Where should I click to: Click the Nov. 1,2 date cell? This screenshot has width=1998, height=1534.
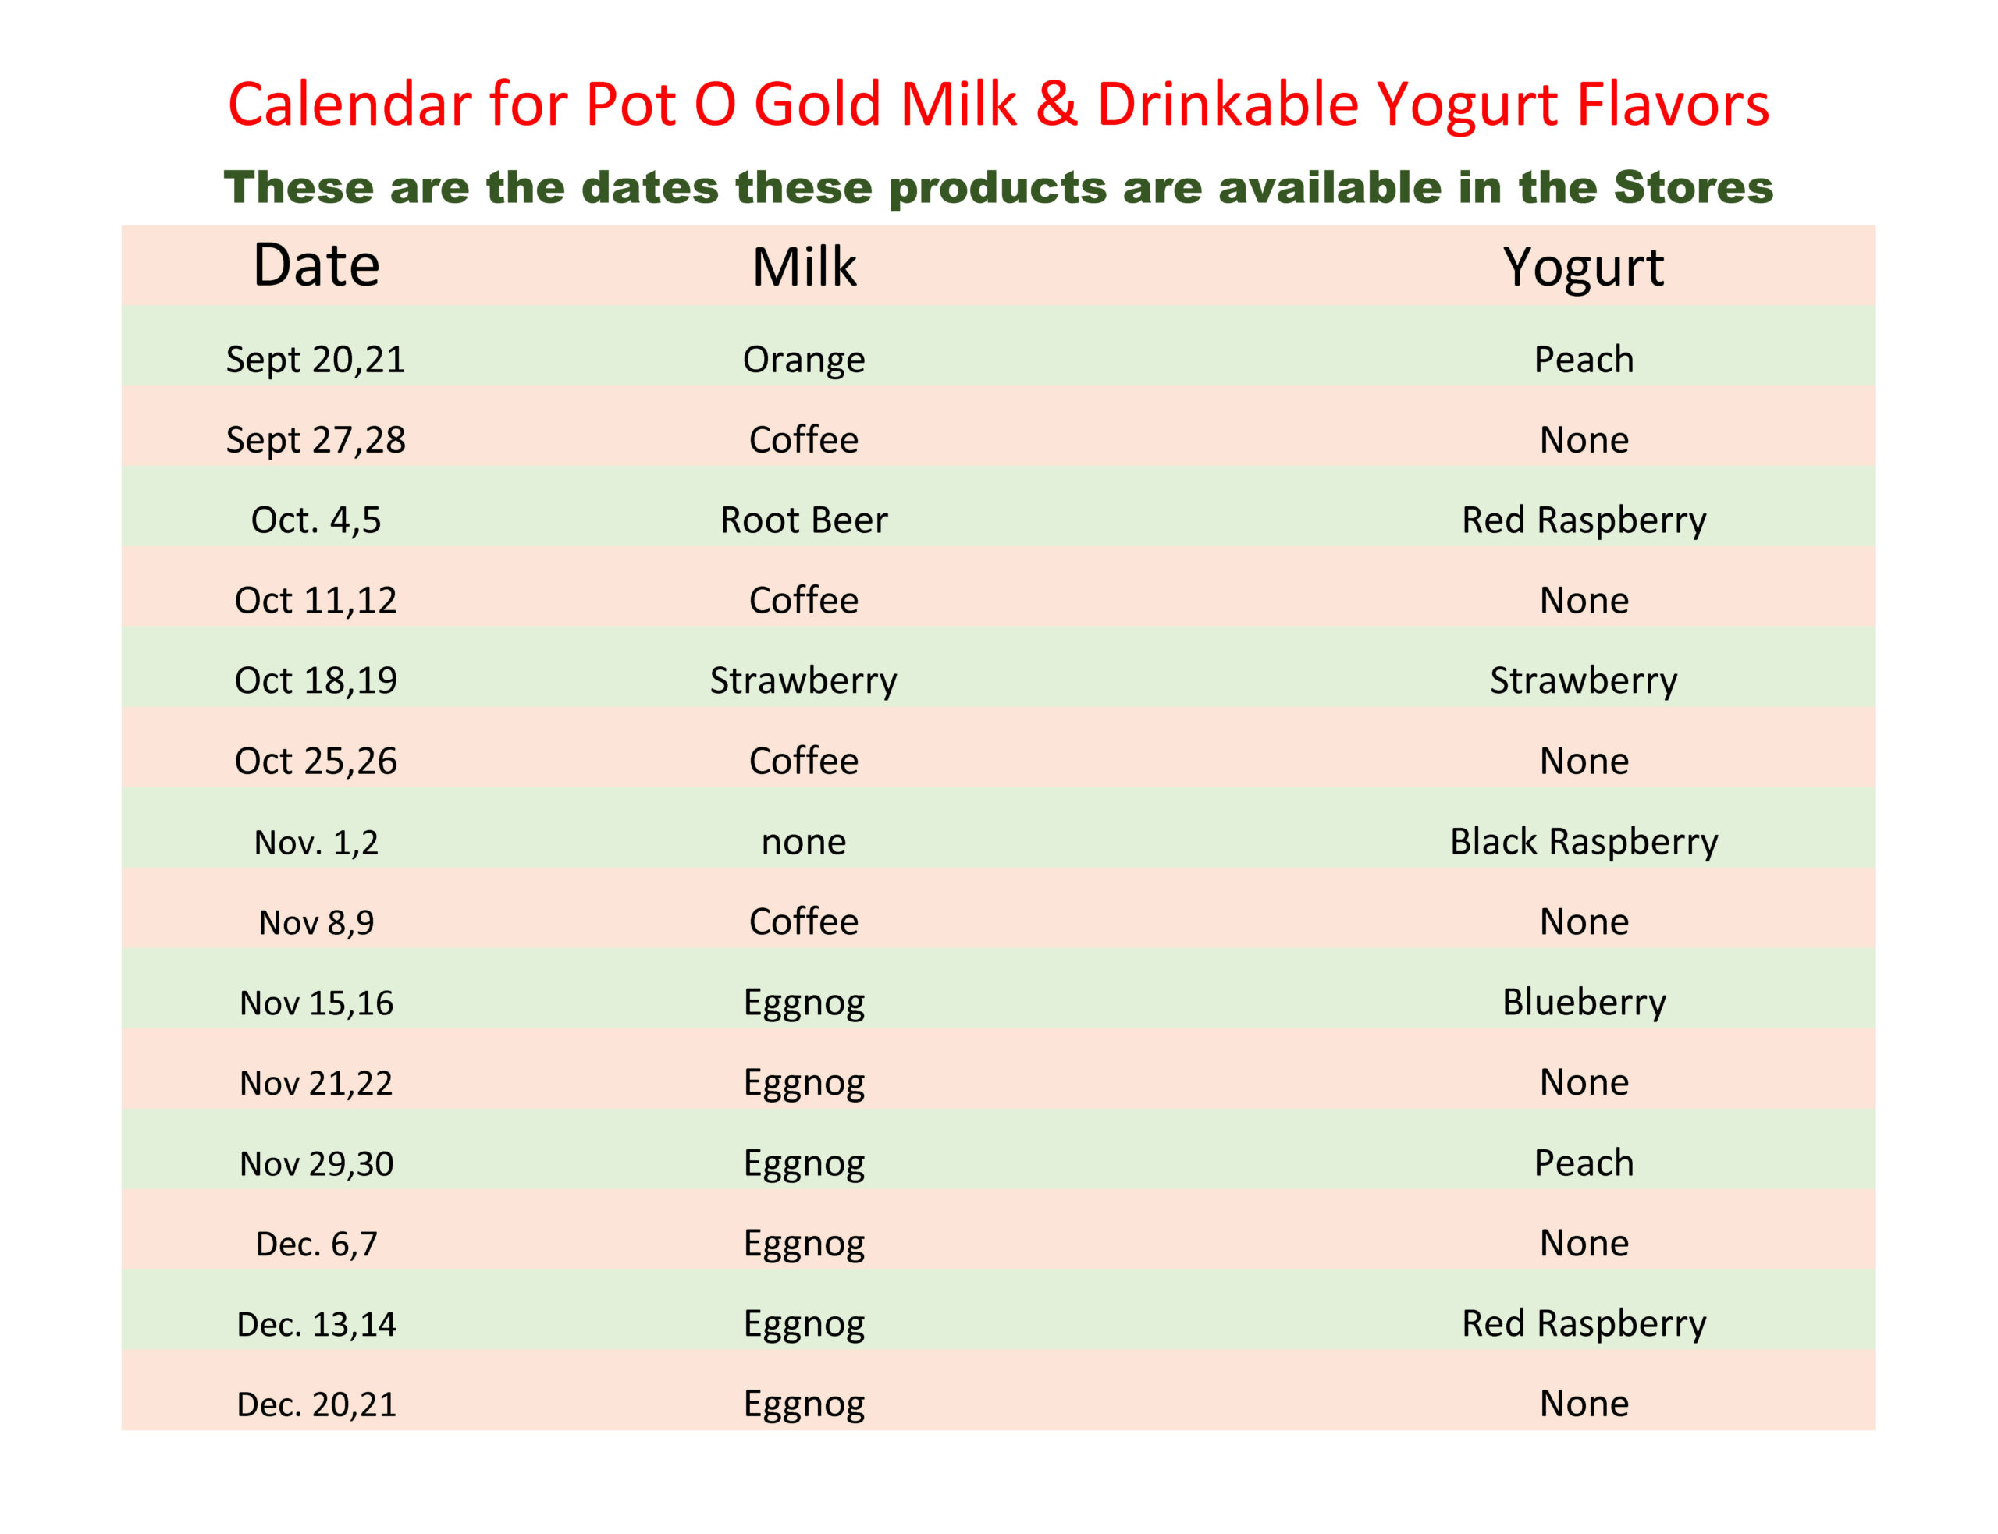point(316,842)
